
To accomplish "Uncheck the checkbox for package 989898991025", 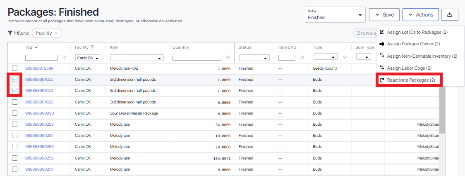I will click(15, 80).
